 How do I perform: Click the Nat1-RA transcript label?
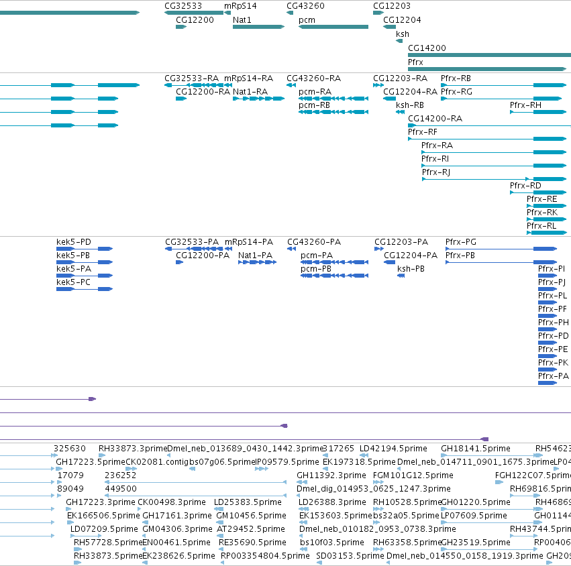[x=250, y=92]
